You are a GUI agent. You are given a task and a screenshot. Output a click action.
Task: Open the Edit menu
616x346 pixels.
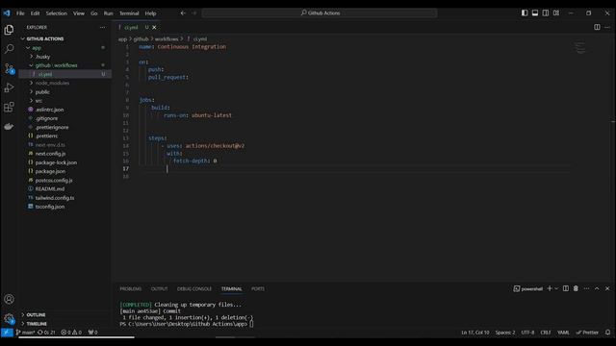coord(35,13)
